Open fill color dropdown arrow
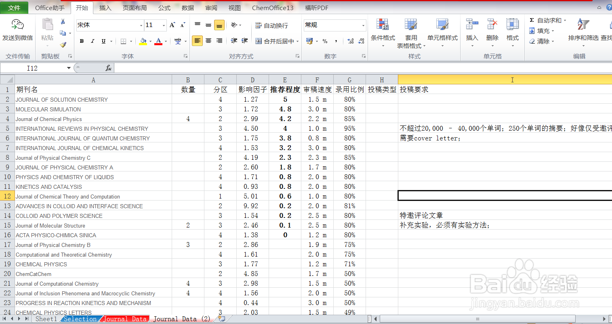Viewport: 612px width, 324px height. click(x=150, y=41)
